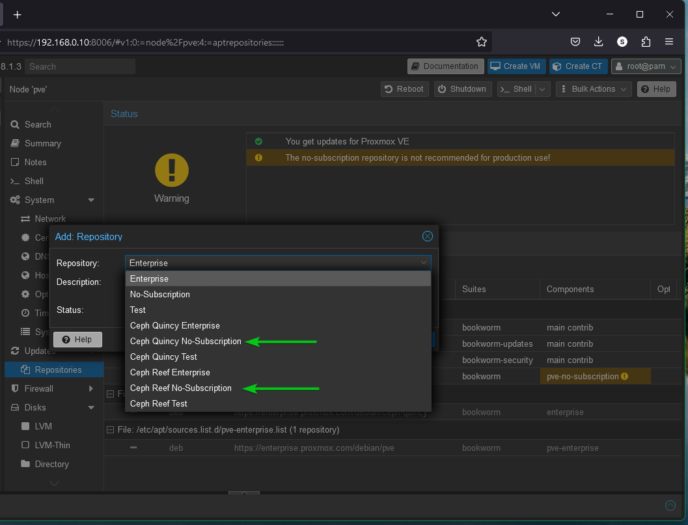
Task: Click the Repository combo box dropdown arrow
Action: tap(424, 263)
